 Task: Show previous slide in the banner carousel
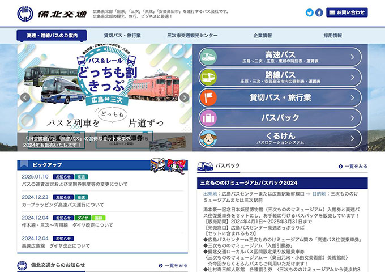[25, 97]
